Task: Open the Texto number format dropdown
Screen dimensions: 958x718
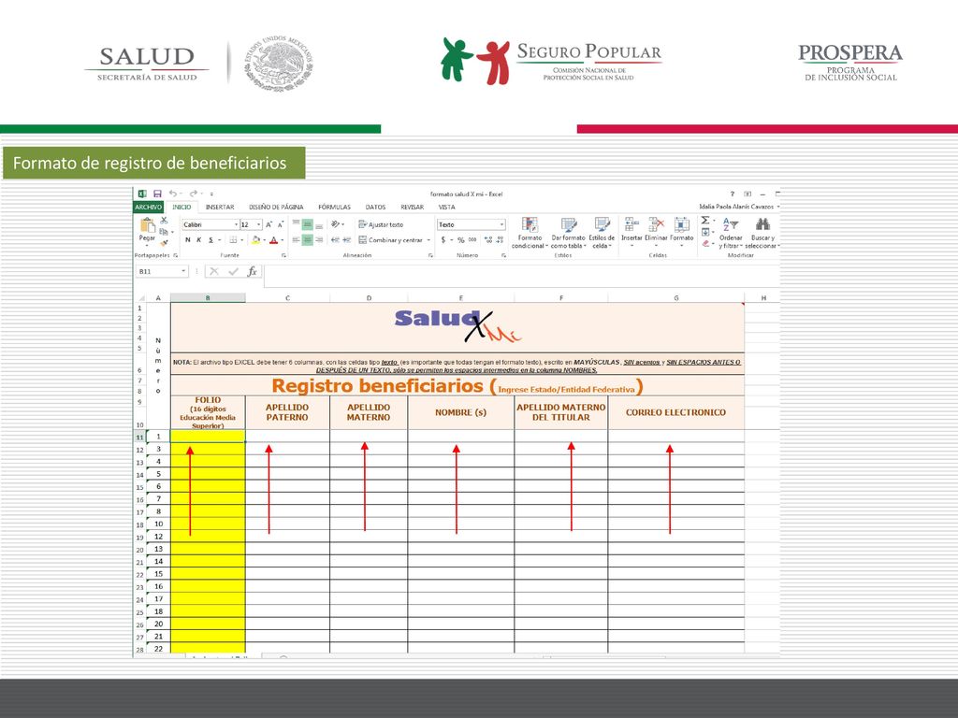Action: pos(501,224)
